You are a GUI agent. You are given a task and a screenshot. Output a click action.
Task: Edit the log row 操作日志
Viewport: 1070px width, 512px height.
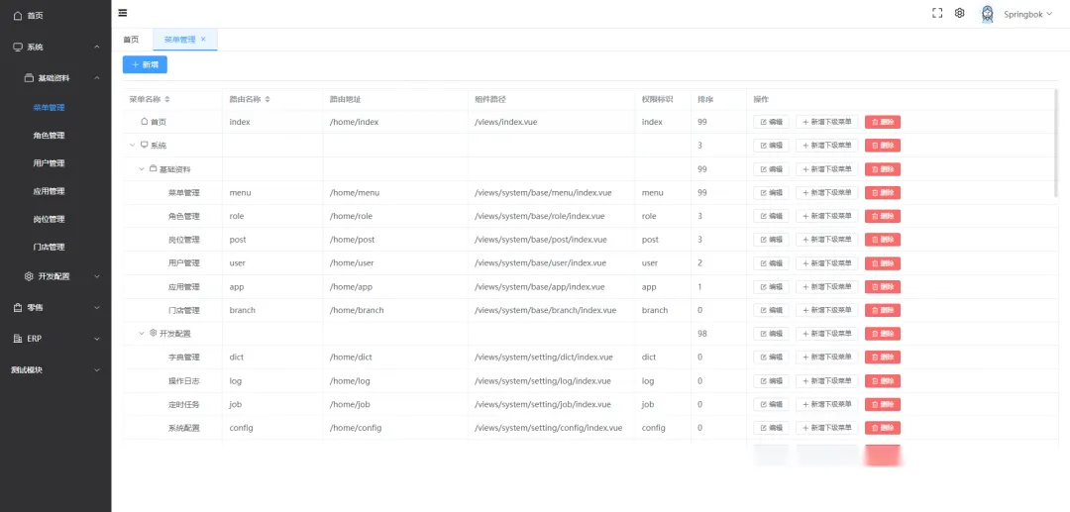[771, 380]
